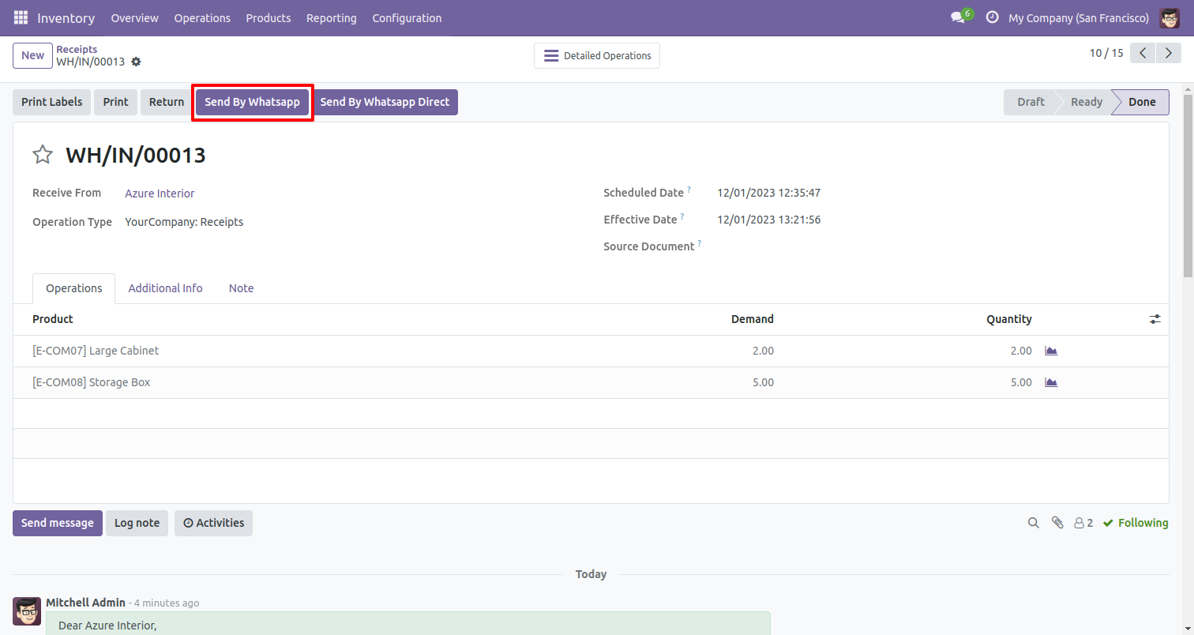Go to previous record arrow
1194x635 pixels.
pos(1143,53)
